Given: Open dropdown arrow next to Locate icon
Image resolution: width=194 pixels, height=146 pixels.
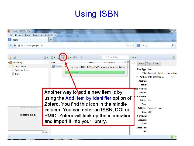Looking at the screenshot, I should click(x=136, y=57).
